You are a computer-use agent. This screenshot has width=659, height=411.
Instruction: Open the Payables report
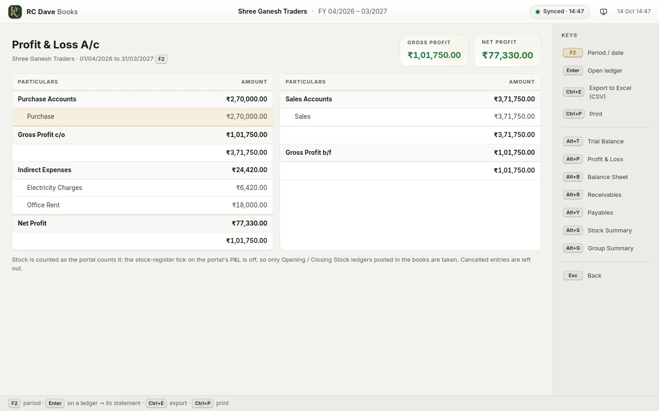[606, 212]
